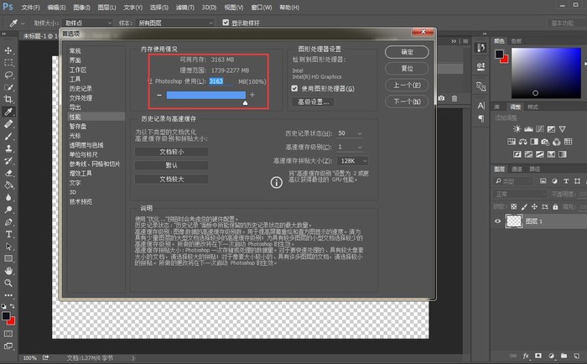This screenshot has width=587, height=364.
Task: Toggle the use graphics processor checkbox
Action: point(294,88)
